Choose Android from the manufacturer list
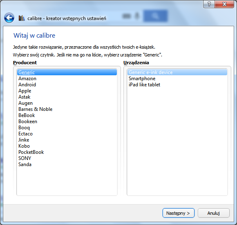This screenshot has height=225, width=237. point(67,85)
